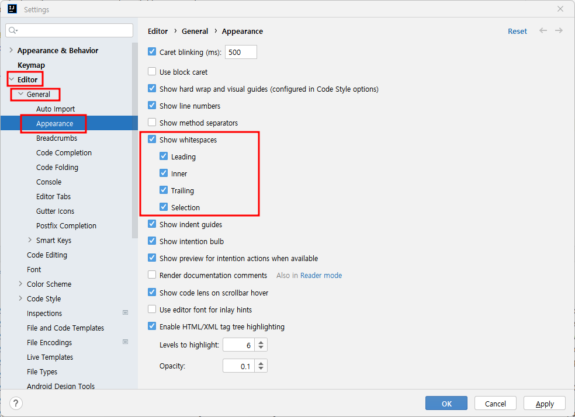This screenshot has width=575, height=417.
Task: Click the search magnifier icon in settings search
Action: (x=13, y=30)
